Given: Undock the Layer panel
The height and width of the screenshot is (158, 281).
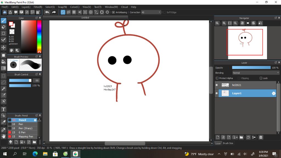Looking at the screenshot, I should point(276,62).
